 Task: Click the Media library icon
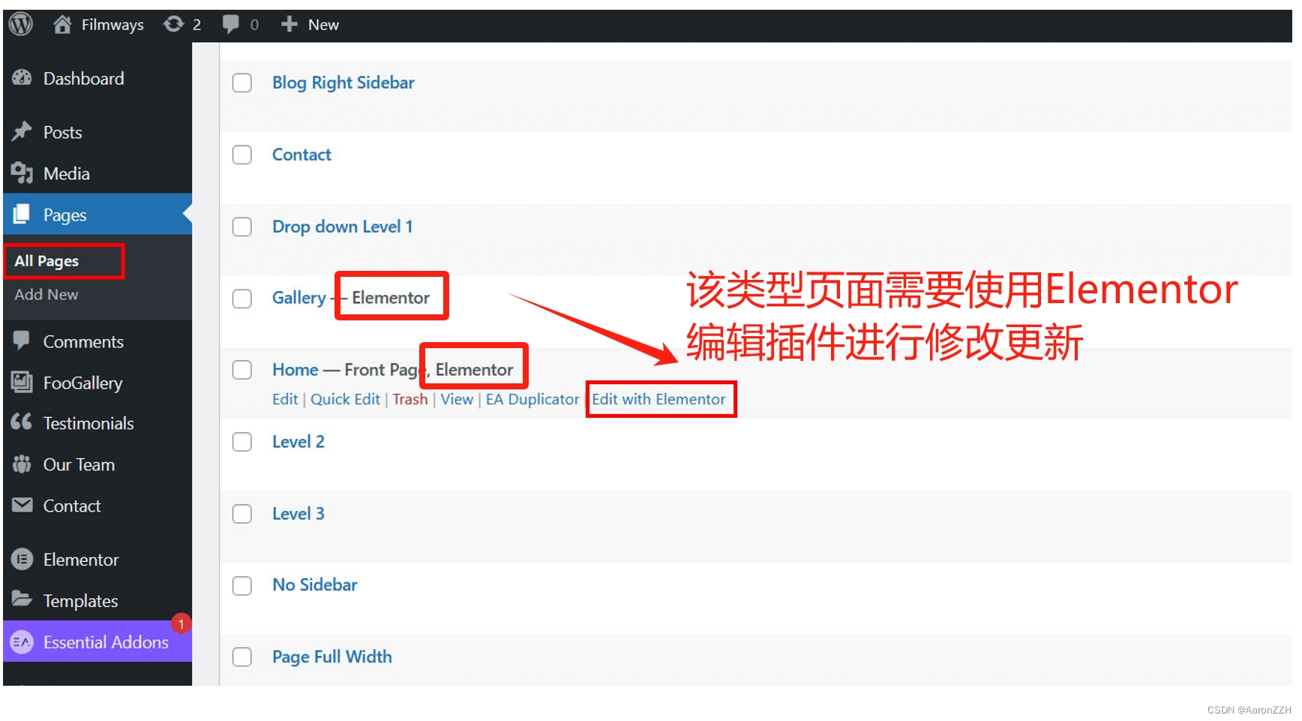pyautogui.click(x=22, y=173)
